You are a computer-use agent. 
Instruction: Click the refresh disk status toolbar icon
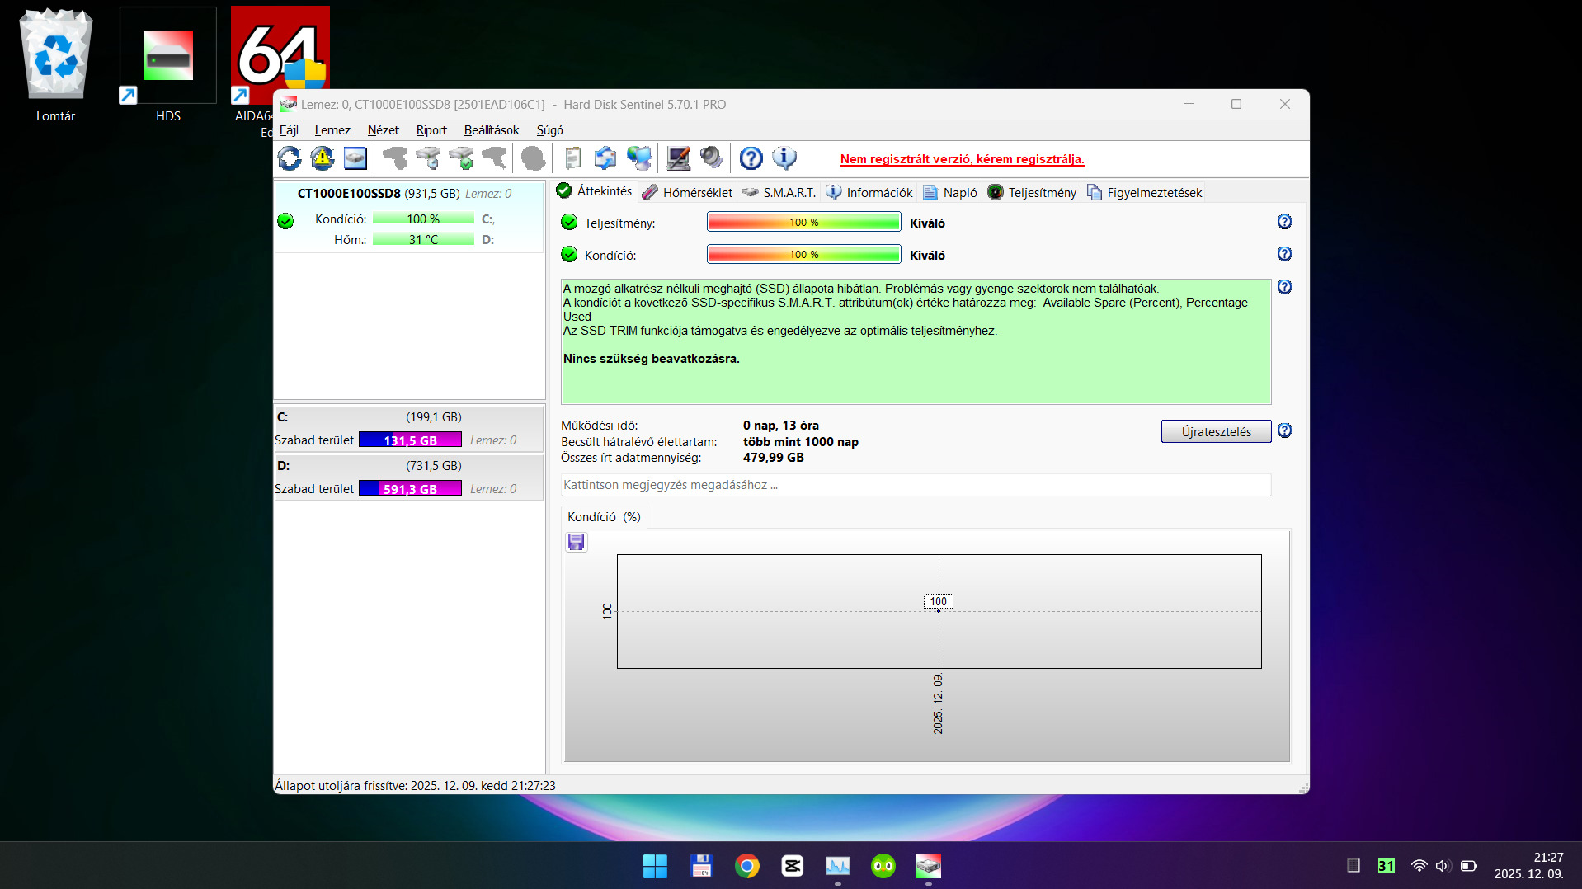(290, 158)
